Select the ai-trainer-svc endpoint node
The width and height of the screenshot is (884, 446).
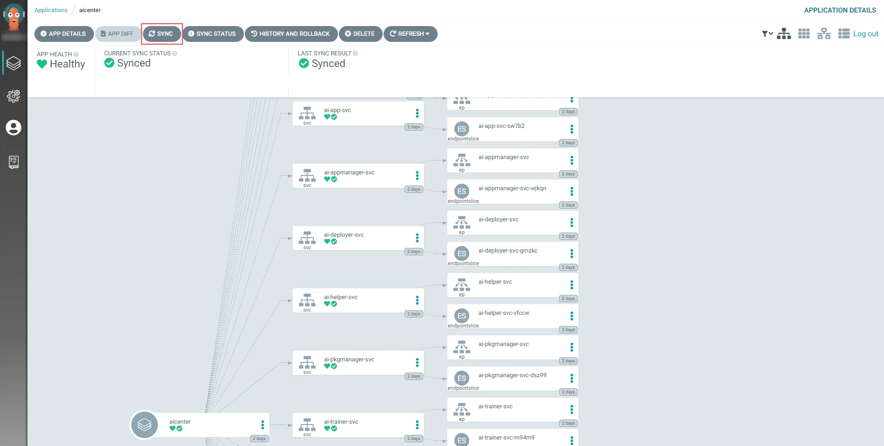point(513,410)
